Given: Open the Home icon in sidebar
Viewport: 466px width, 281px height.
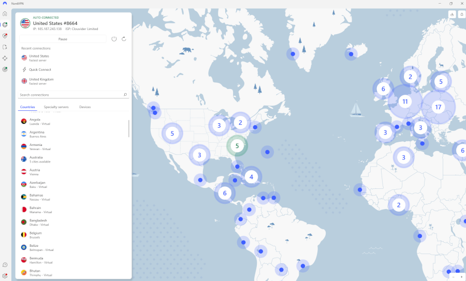Looking at the screenshot, I should tap(5, 13).
